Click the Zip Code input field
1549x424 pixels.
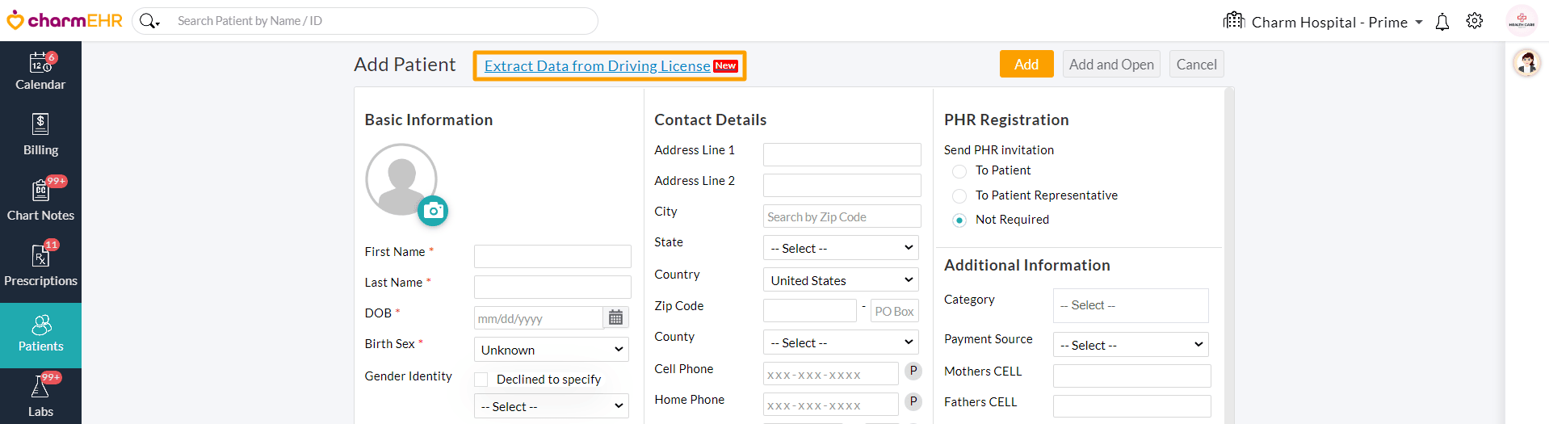(809, 311)
